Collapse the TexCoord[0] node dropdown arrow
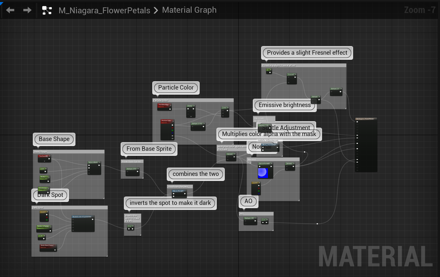 coord(50,156)
